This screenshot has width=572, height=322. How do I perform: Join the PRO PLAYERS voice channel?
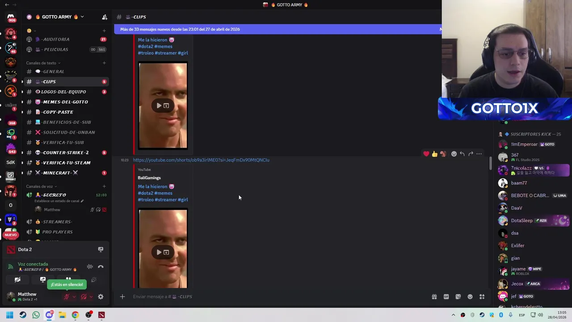pyautogui.click(x=65, y=232)
